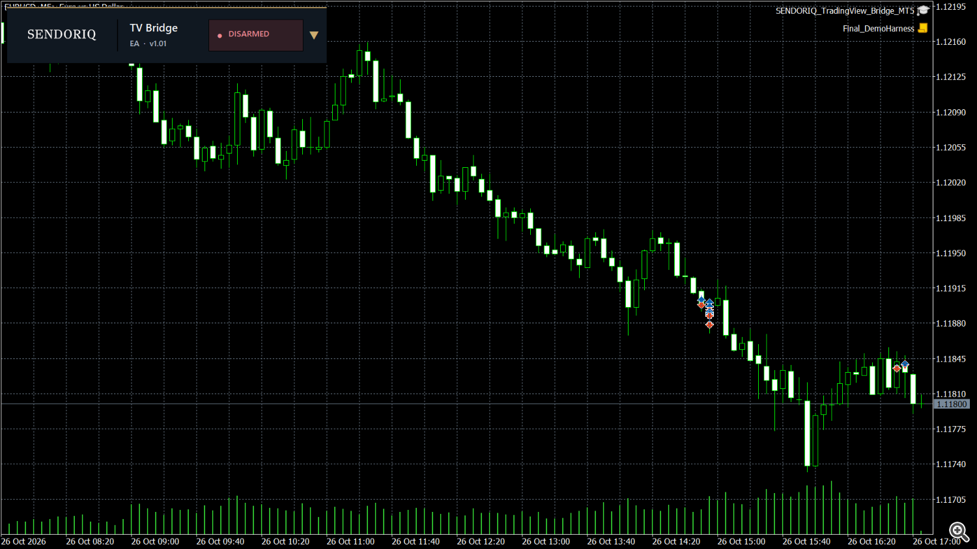The image size is (977, 549).
Task: Click the rightmost red sell arrow on chart
Action: pos(897,369)
